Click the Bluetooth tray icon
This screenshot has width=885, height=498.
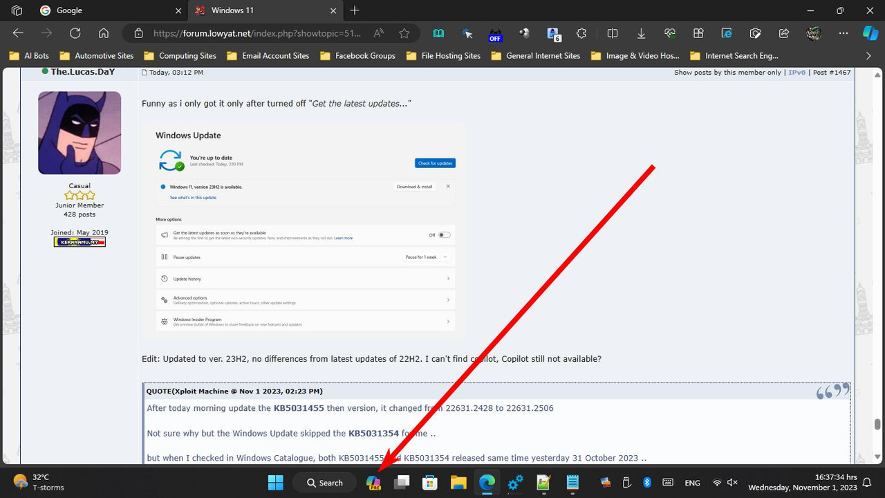[648, 483]
